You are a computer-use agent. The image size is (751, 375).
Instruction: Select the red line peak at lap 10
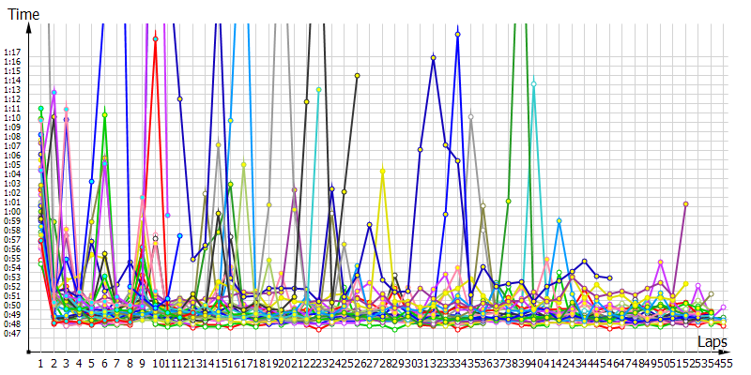(156, 39)
